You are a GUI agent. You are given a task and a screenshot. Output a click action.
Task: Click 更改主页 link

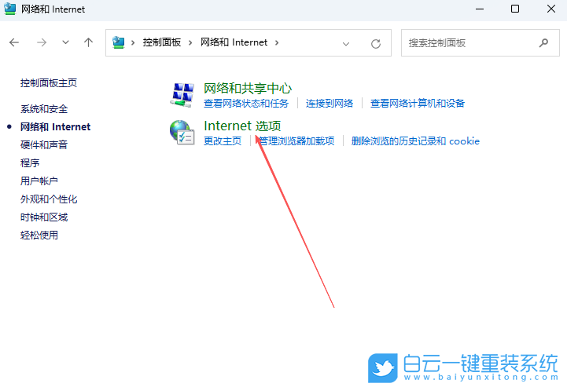(x=223, y=141)
